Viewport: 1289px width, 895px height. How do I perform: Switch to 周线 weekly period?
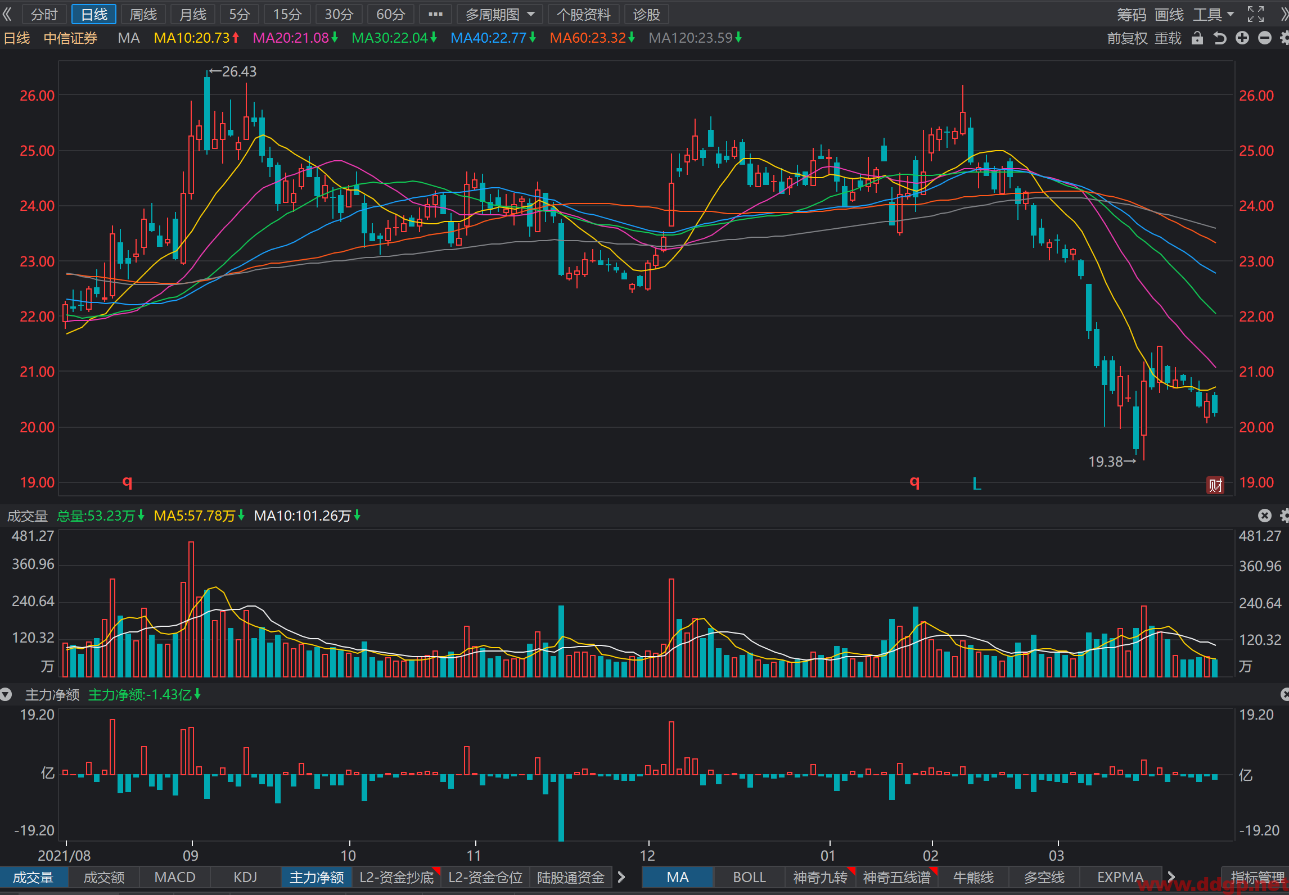point(143,14)
